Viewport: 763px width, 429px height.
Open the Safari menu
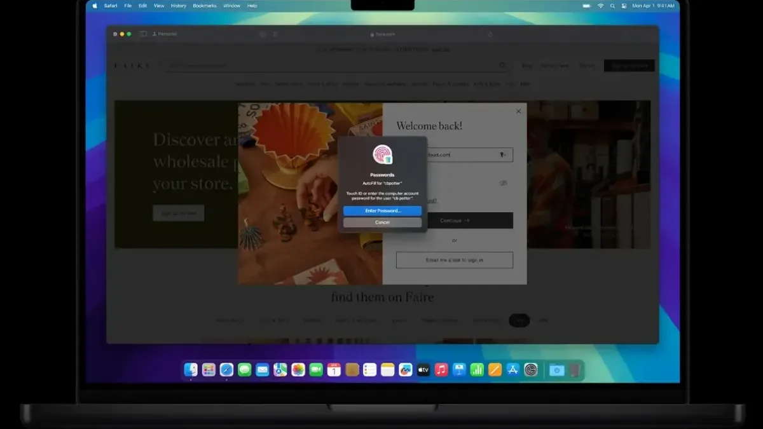coord(110,6)
